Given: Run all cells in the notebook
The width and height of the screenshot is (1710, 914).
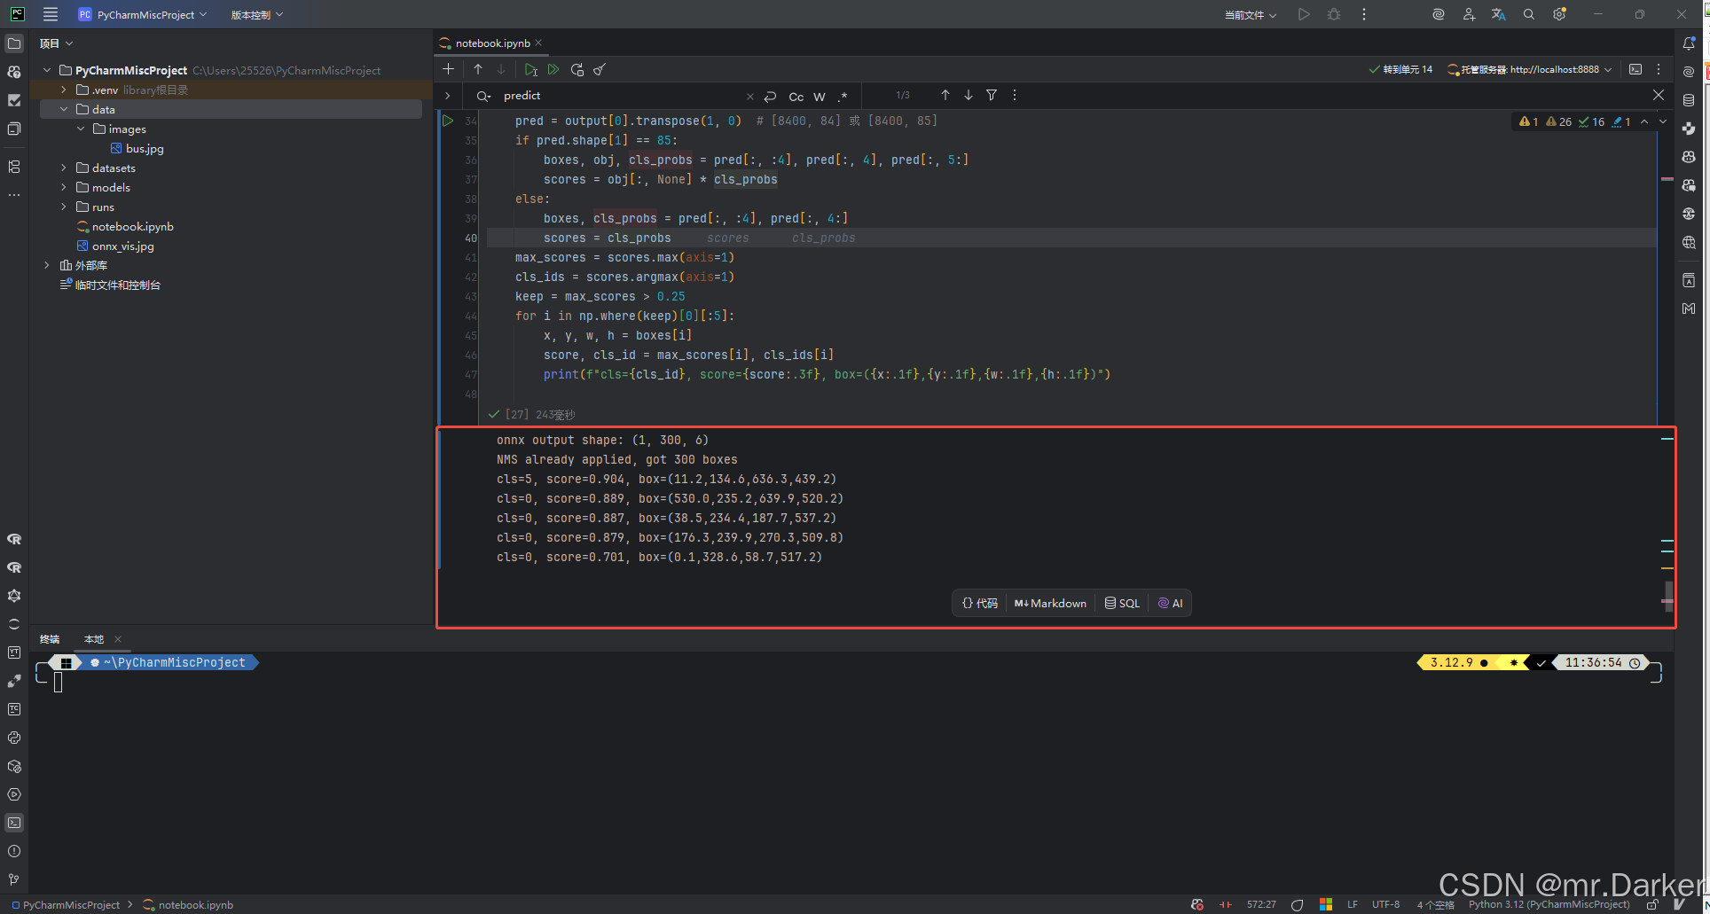Looking at the screenshot, I should point(553,69).
